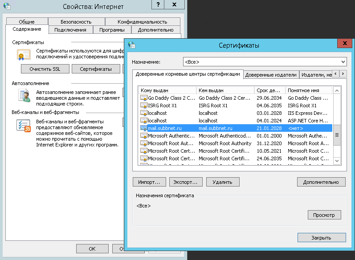The image size is (355, 260).
Task: Click the autofill section icon
Action: click(x=23, y=95)
